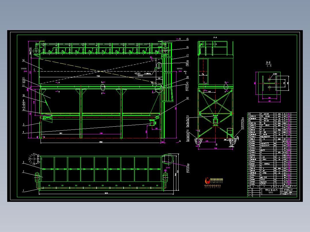The height and width of the screenshot is (232, 310).
Task: Select callout number 3 in plan view
Action: 23,162
